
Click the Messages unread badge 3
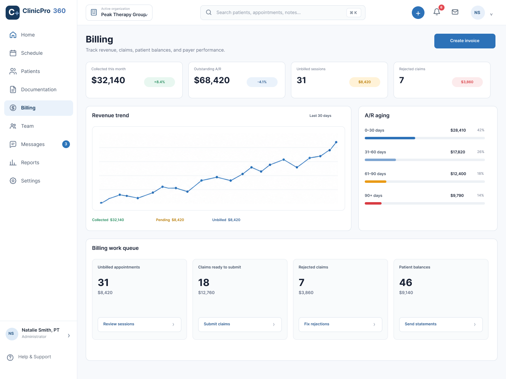click(x=66, y=144)
